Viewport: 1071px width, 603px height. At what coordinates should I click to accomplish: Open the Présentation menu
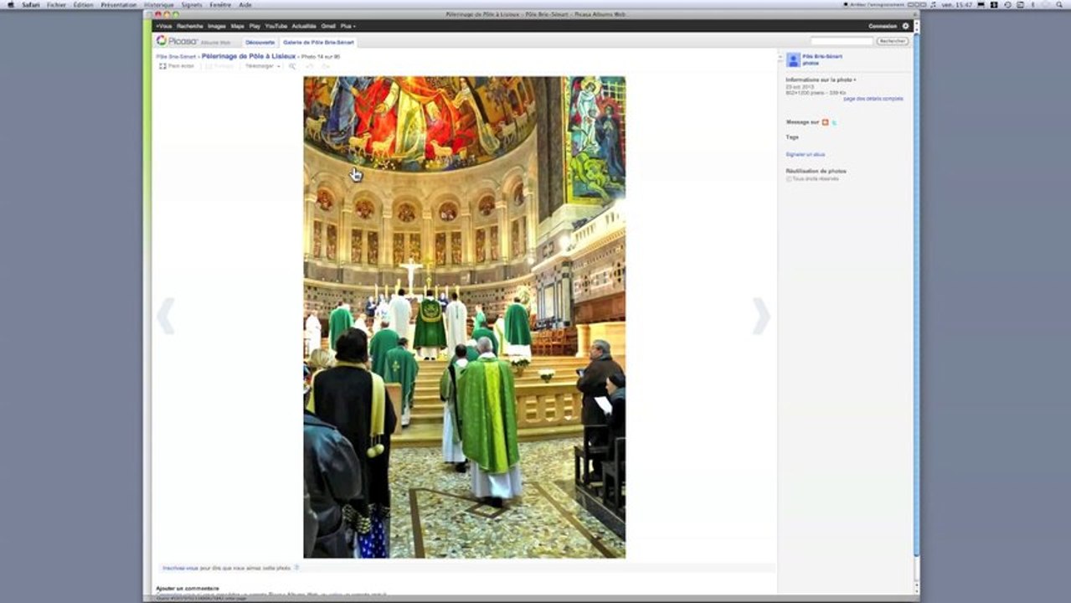click(x=119, y=4)
